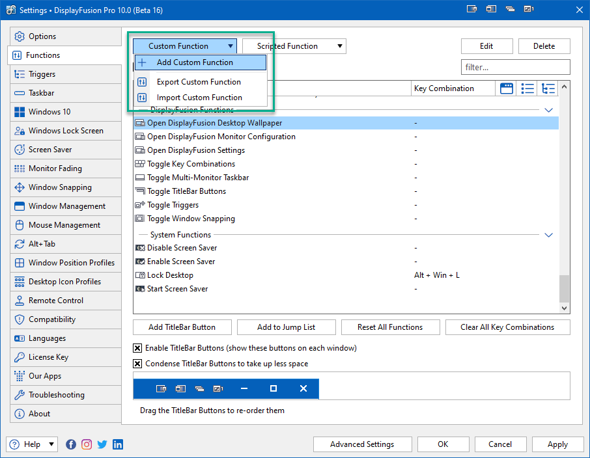Toggle Enable TitleBar Buttons checkbox
Screen dimensions: 590x458
(137, 348)
